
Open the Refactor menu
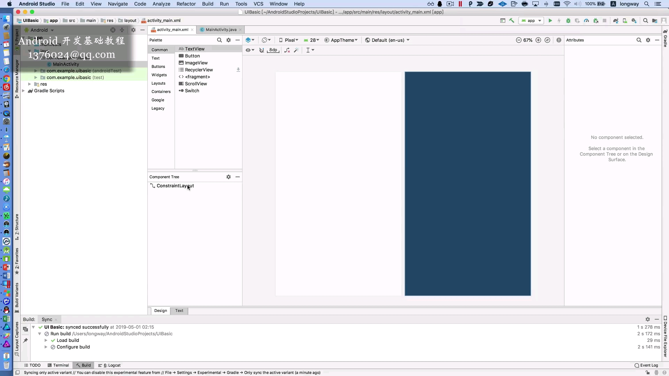[x=186, y=4]
